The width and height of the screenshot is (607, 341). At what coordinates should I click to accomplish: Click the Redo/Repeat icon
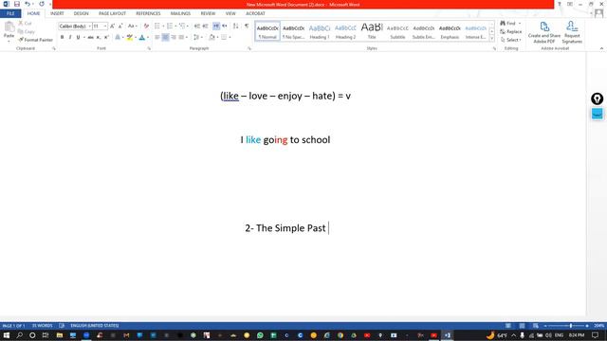42,4
